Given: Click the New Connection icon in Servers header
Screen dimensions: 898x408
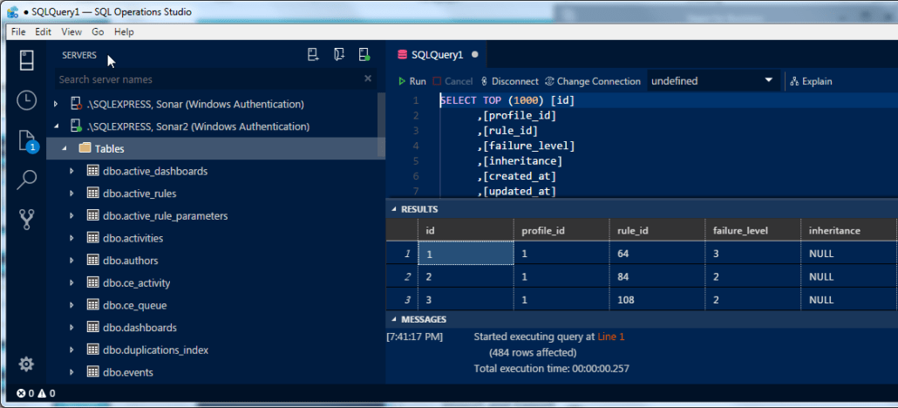Looking at the screenshot, I should [x=314, y=55].
